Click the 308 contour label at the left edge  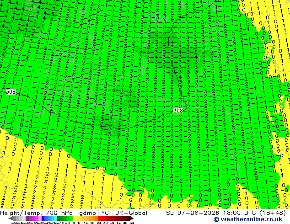(x=11, y=91)
